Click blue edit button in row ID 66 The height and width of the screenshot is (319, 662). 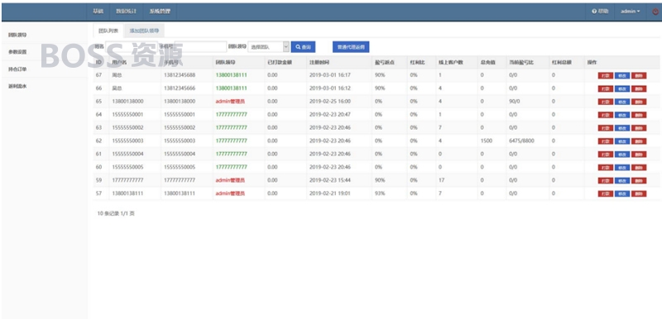622,89
